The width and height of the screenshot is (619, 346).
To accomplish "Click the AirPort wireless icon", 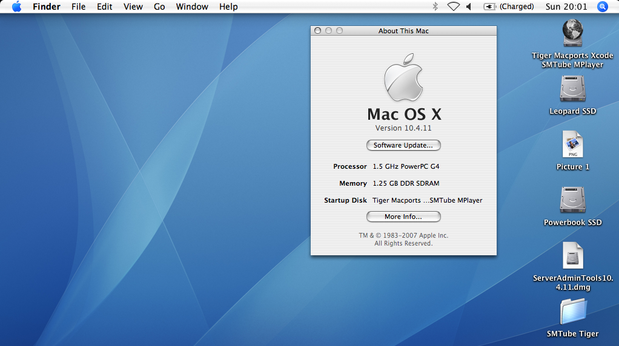I will (453, 6).
